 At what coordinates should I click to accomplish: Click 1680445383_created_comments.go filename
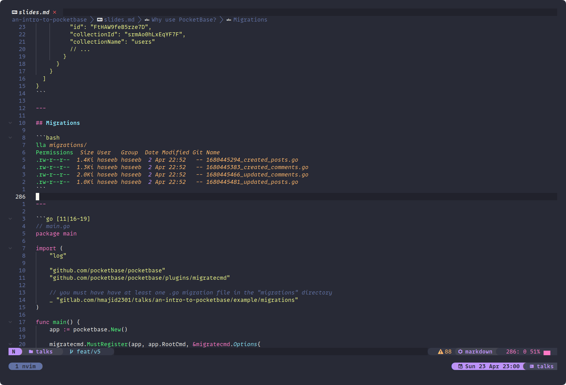pyautogui.click(x=257, y=167)
